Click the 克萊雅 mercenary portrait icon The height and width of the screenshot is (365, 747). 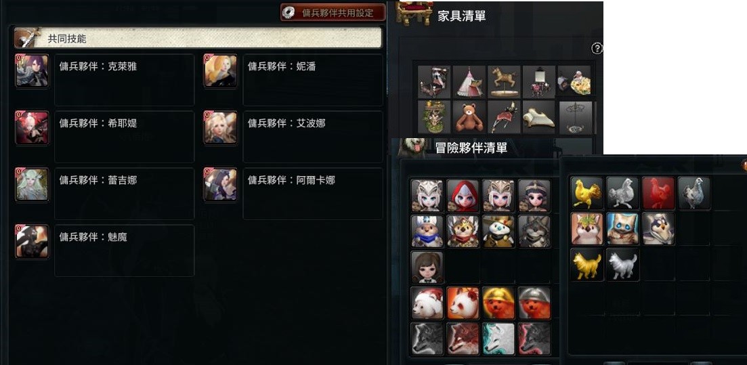[32, 71]
